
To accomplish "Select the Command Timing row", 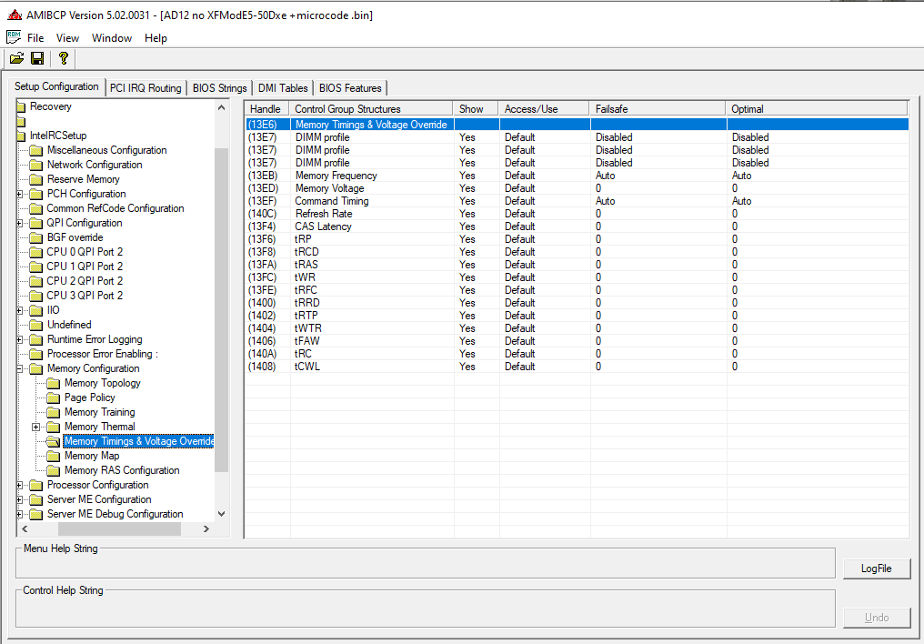I will pos(577,201).
